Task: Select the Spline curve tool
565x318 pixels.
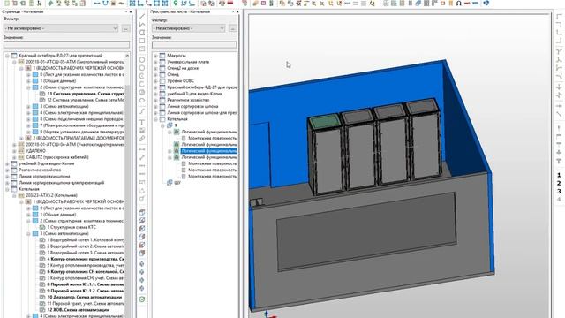Action: tap(142, 111)
